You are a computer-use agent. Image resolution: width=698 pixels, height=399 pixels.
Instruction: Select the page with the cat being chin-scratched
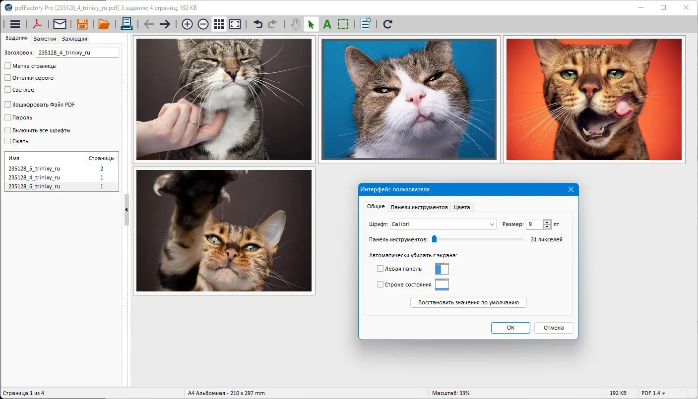224,99
